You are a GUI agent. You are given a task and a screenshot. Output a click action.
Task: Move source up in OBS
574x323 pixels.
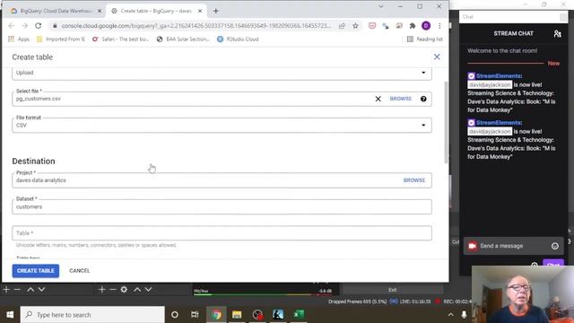click(x=137, y=290)
